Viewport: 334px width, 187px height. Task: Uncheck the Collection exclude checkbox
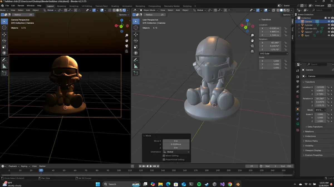pos(326,18)
